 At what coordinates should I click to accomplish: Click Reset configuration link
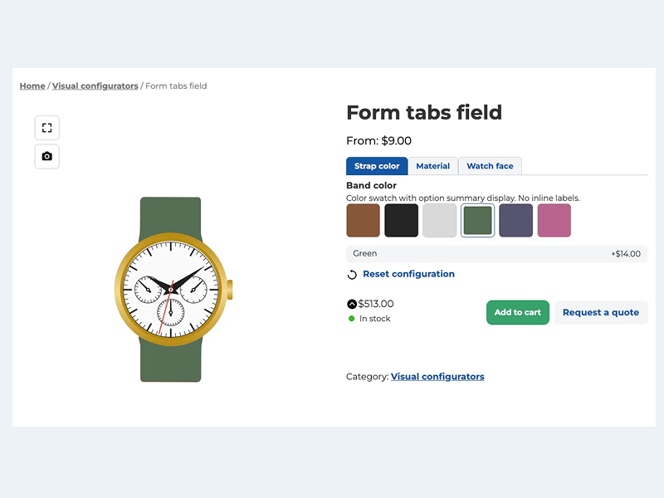point(408,274)
